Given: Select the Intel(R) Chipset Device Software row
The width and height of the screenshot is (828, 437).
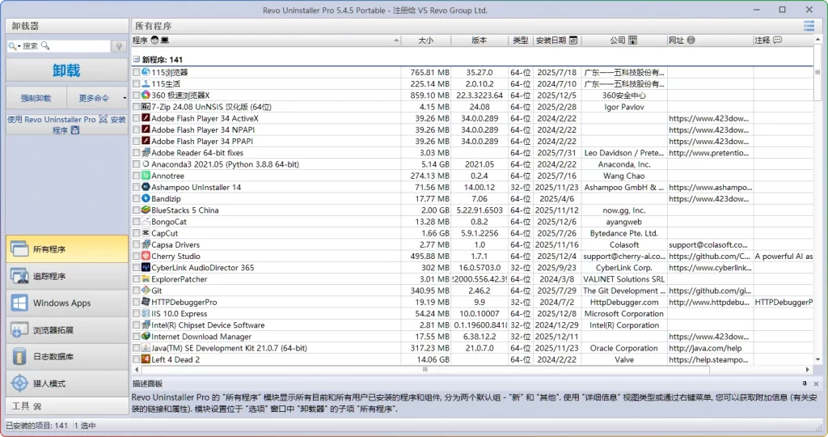Looking at the screenshot, I should pyautogui.click(x=472, y=325).
